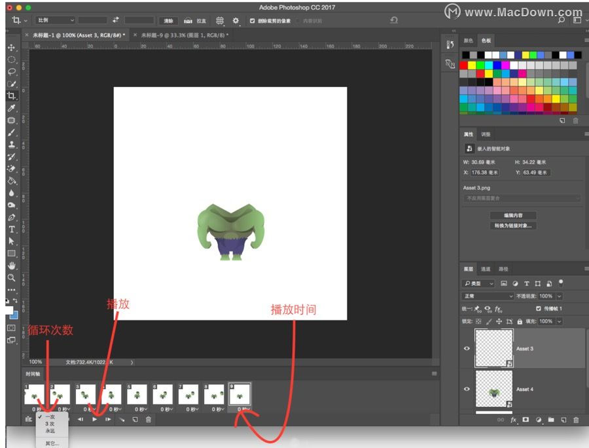Delete selected frame in timeline
Image resolution: width=589 pixels, height=448 pixels.
click(149, 419)
